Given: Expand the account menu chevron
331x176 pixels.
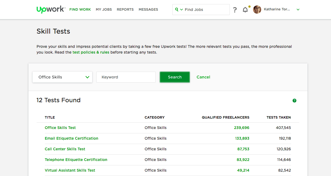Looking at the screenshot, I should tap(298, 10).
